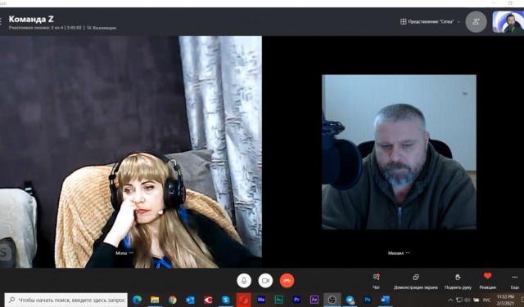Viewport: 524px width, 307px height.
Task: Open the Ещё more options menu
Action: click(515, 281)
